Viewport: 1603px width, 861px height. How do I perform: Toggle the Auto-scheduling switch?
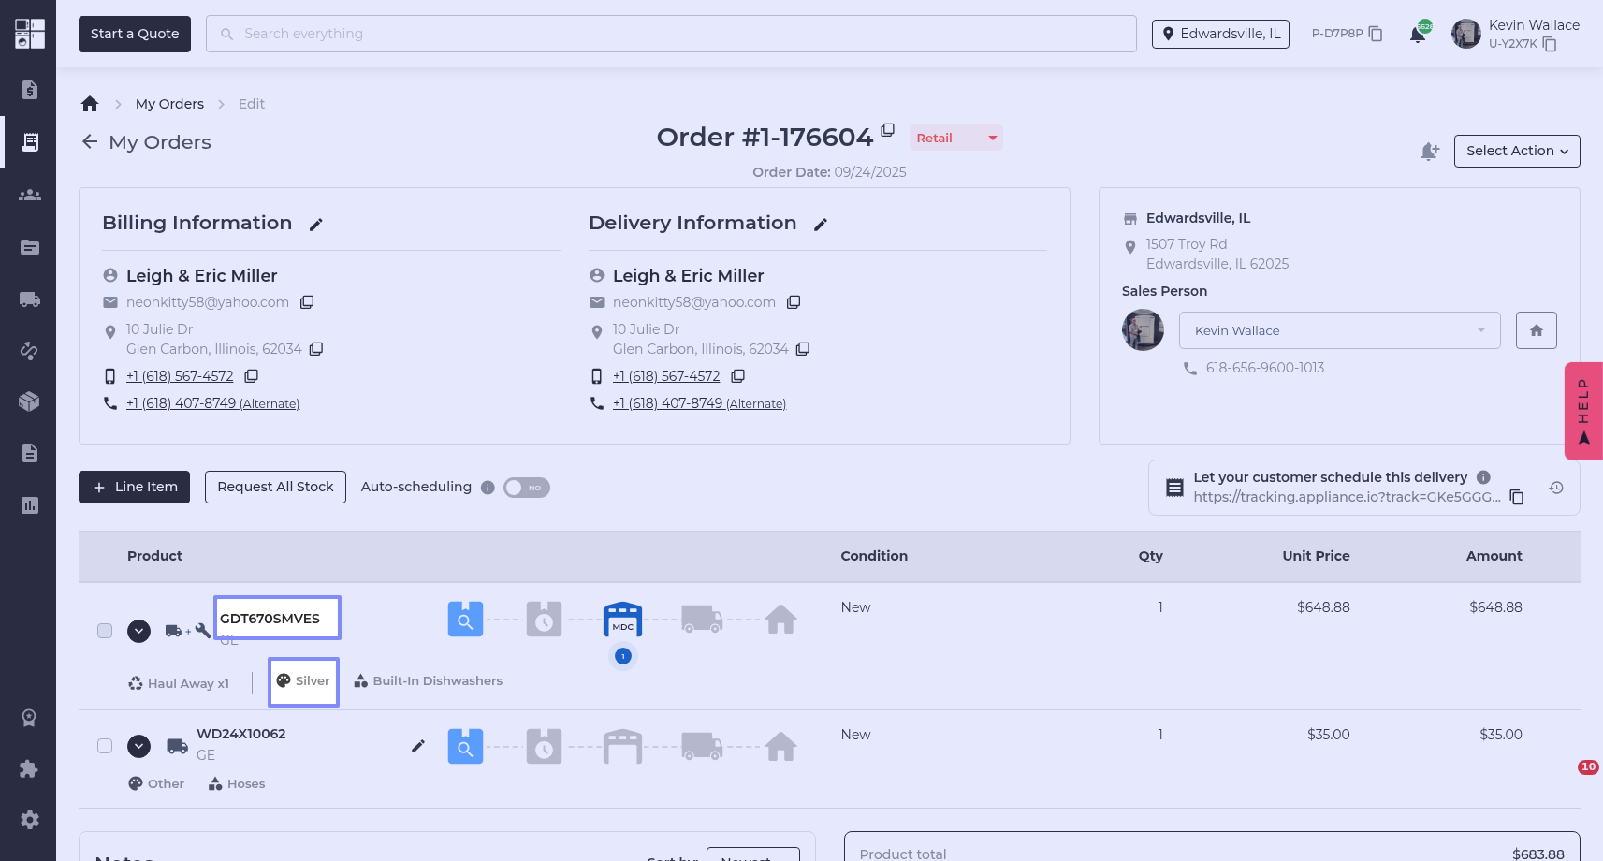(x=527, y=488)
